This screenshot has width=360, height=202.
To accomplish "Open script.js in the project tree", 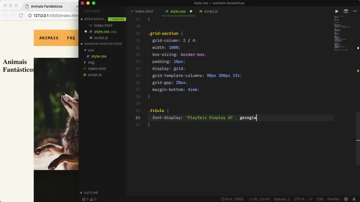I will 94,75.
